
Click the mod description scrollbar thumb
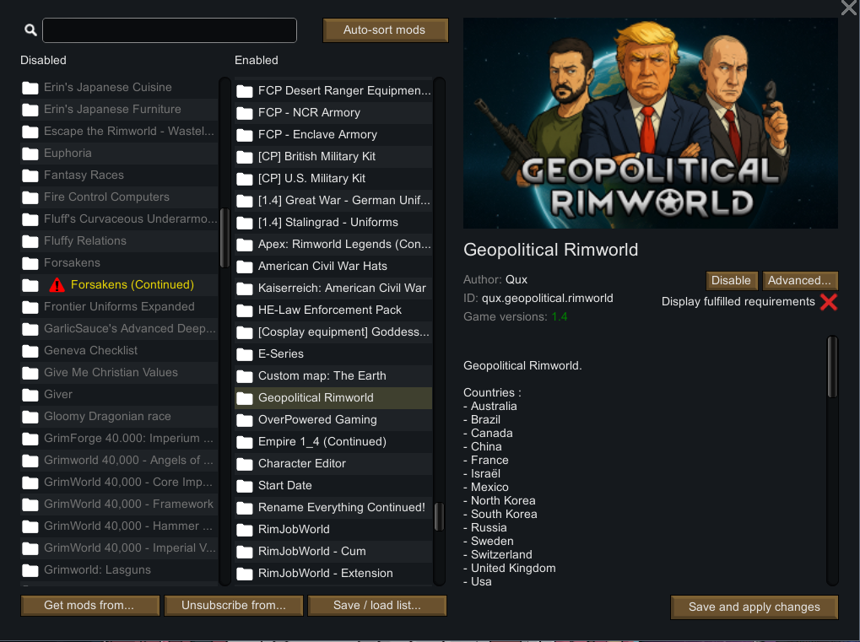point(832,367)
